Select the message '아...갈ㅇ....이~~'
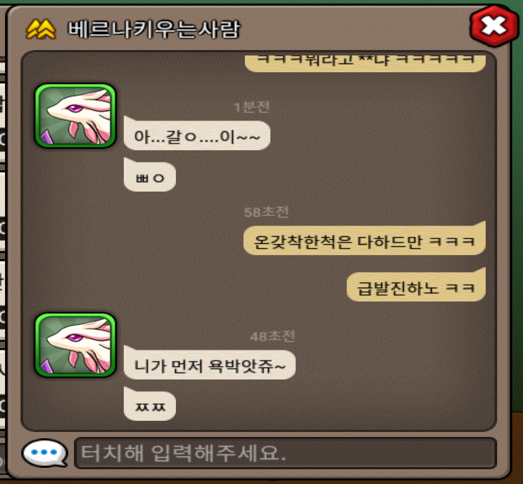The width and height of the screenshot is (523, 484). point(197,136)
